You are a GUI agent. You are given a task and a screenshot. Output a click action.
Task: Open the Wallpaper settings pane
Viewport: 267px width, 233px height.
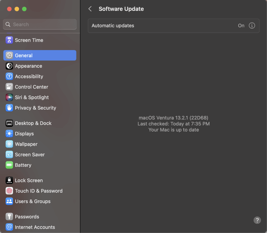pyautogui.click(x=26, y=144)
